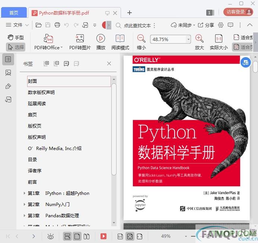Open the more options vertical dots
Image resolution: width=258 pixels, height=243 pixels.
coord(240,25)
